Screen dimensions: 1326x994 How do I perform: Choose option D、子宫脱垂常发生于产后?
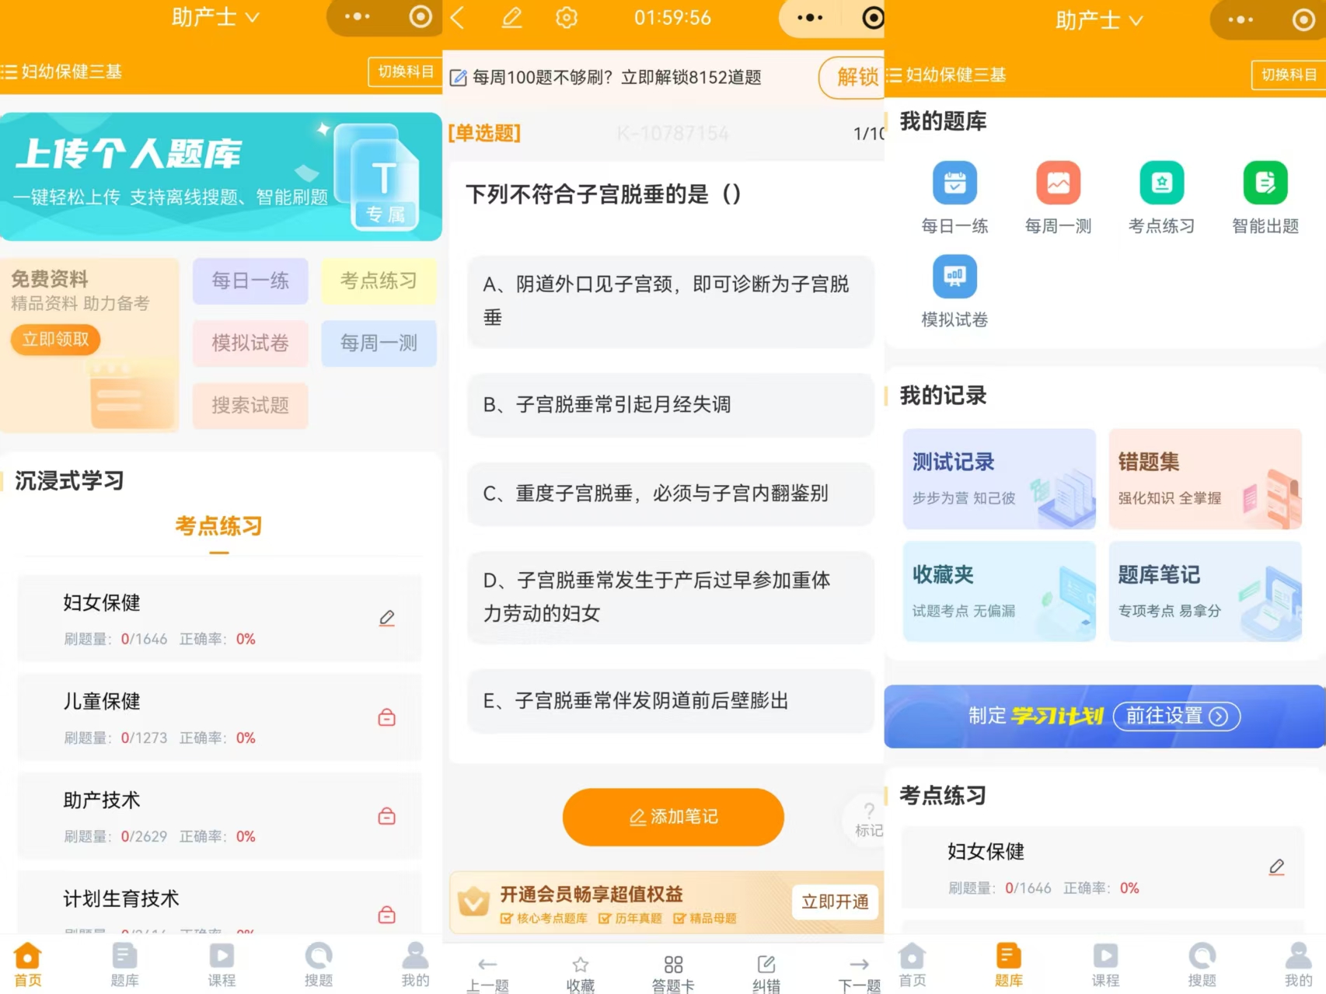pyautogui.click(x=671, y=597)
